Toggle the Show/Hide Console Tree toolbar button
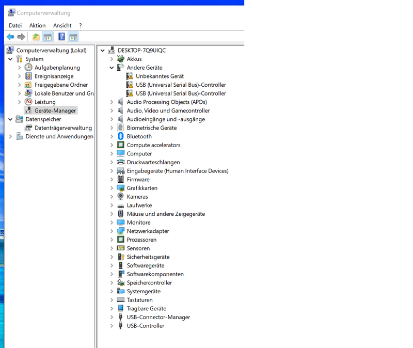Viewport: 413px width, 348px height. tap(47, 37)
